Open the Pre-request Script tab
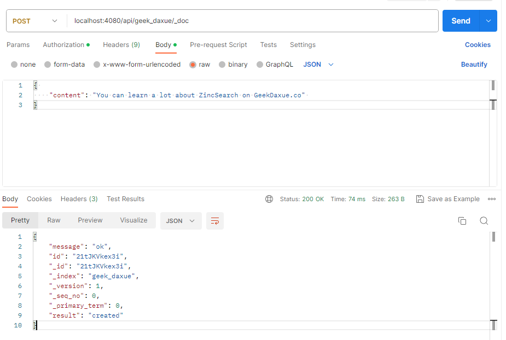Viewport: 506px width, 340px height. pos(218,45)
